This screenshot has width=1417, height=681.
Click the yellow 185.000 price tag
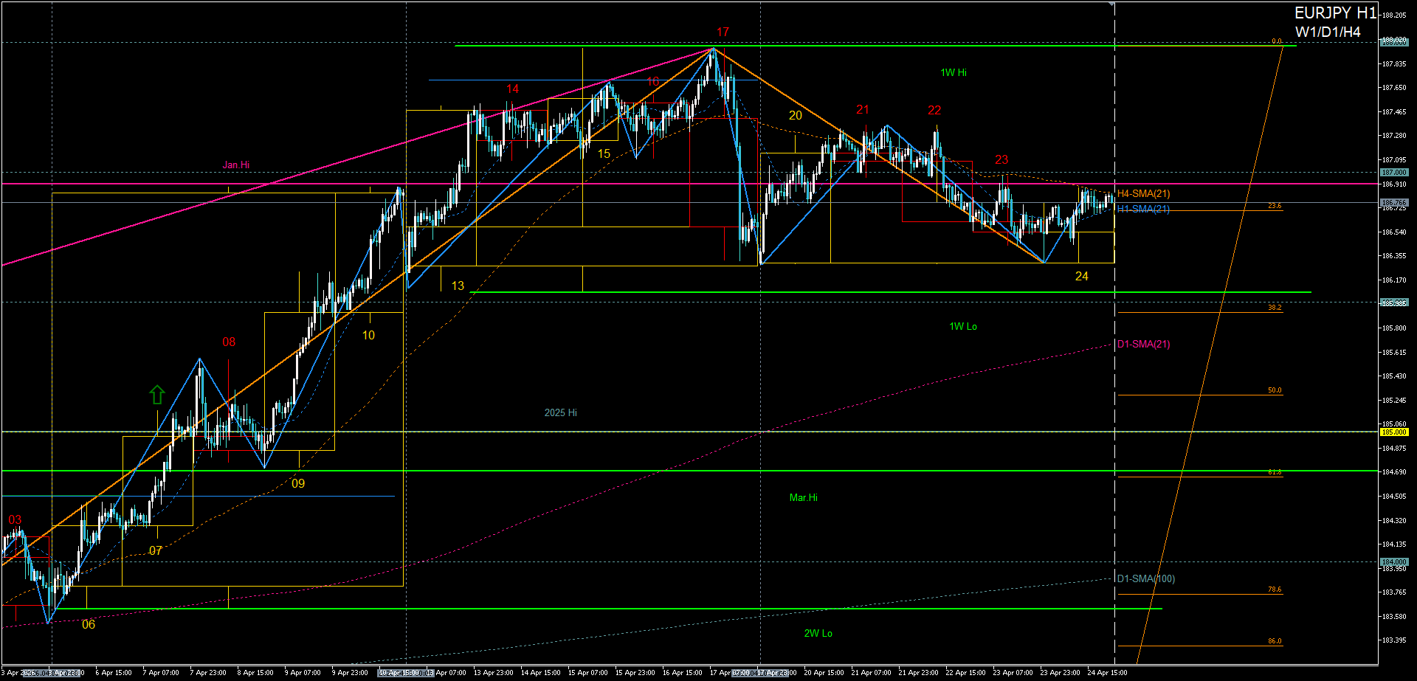click(x=1394, y=432)
